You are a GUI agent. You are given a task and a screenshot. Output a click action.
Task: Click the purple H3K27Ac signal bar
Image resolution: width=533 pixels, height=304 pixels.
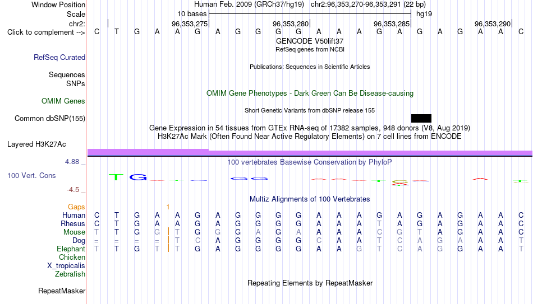point(310,153)
